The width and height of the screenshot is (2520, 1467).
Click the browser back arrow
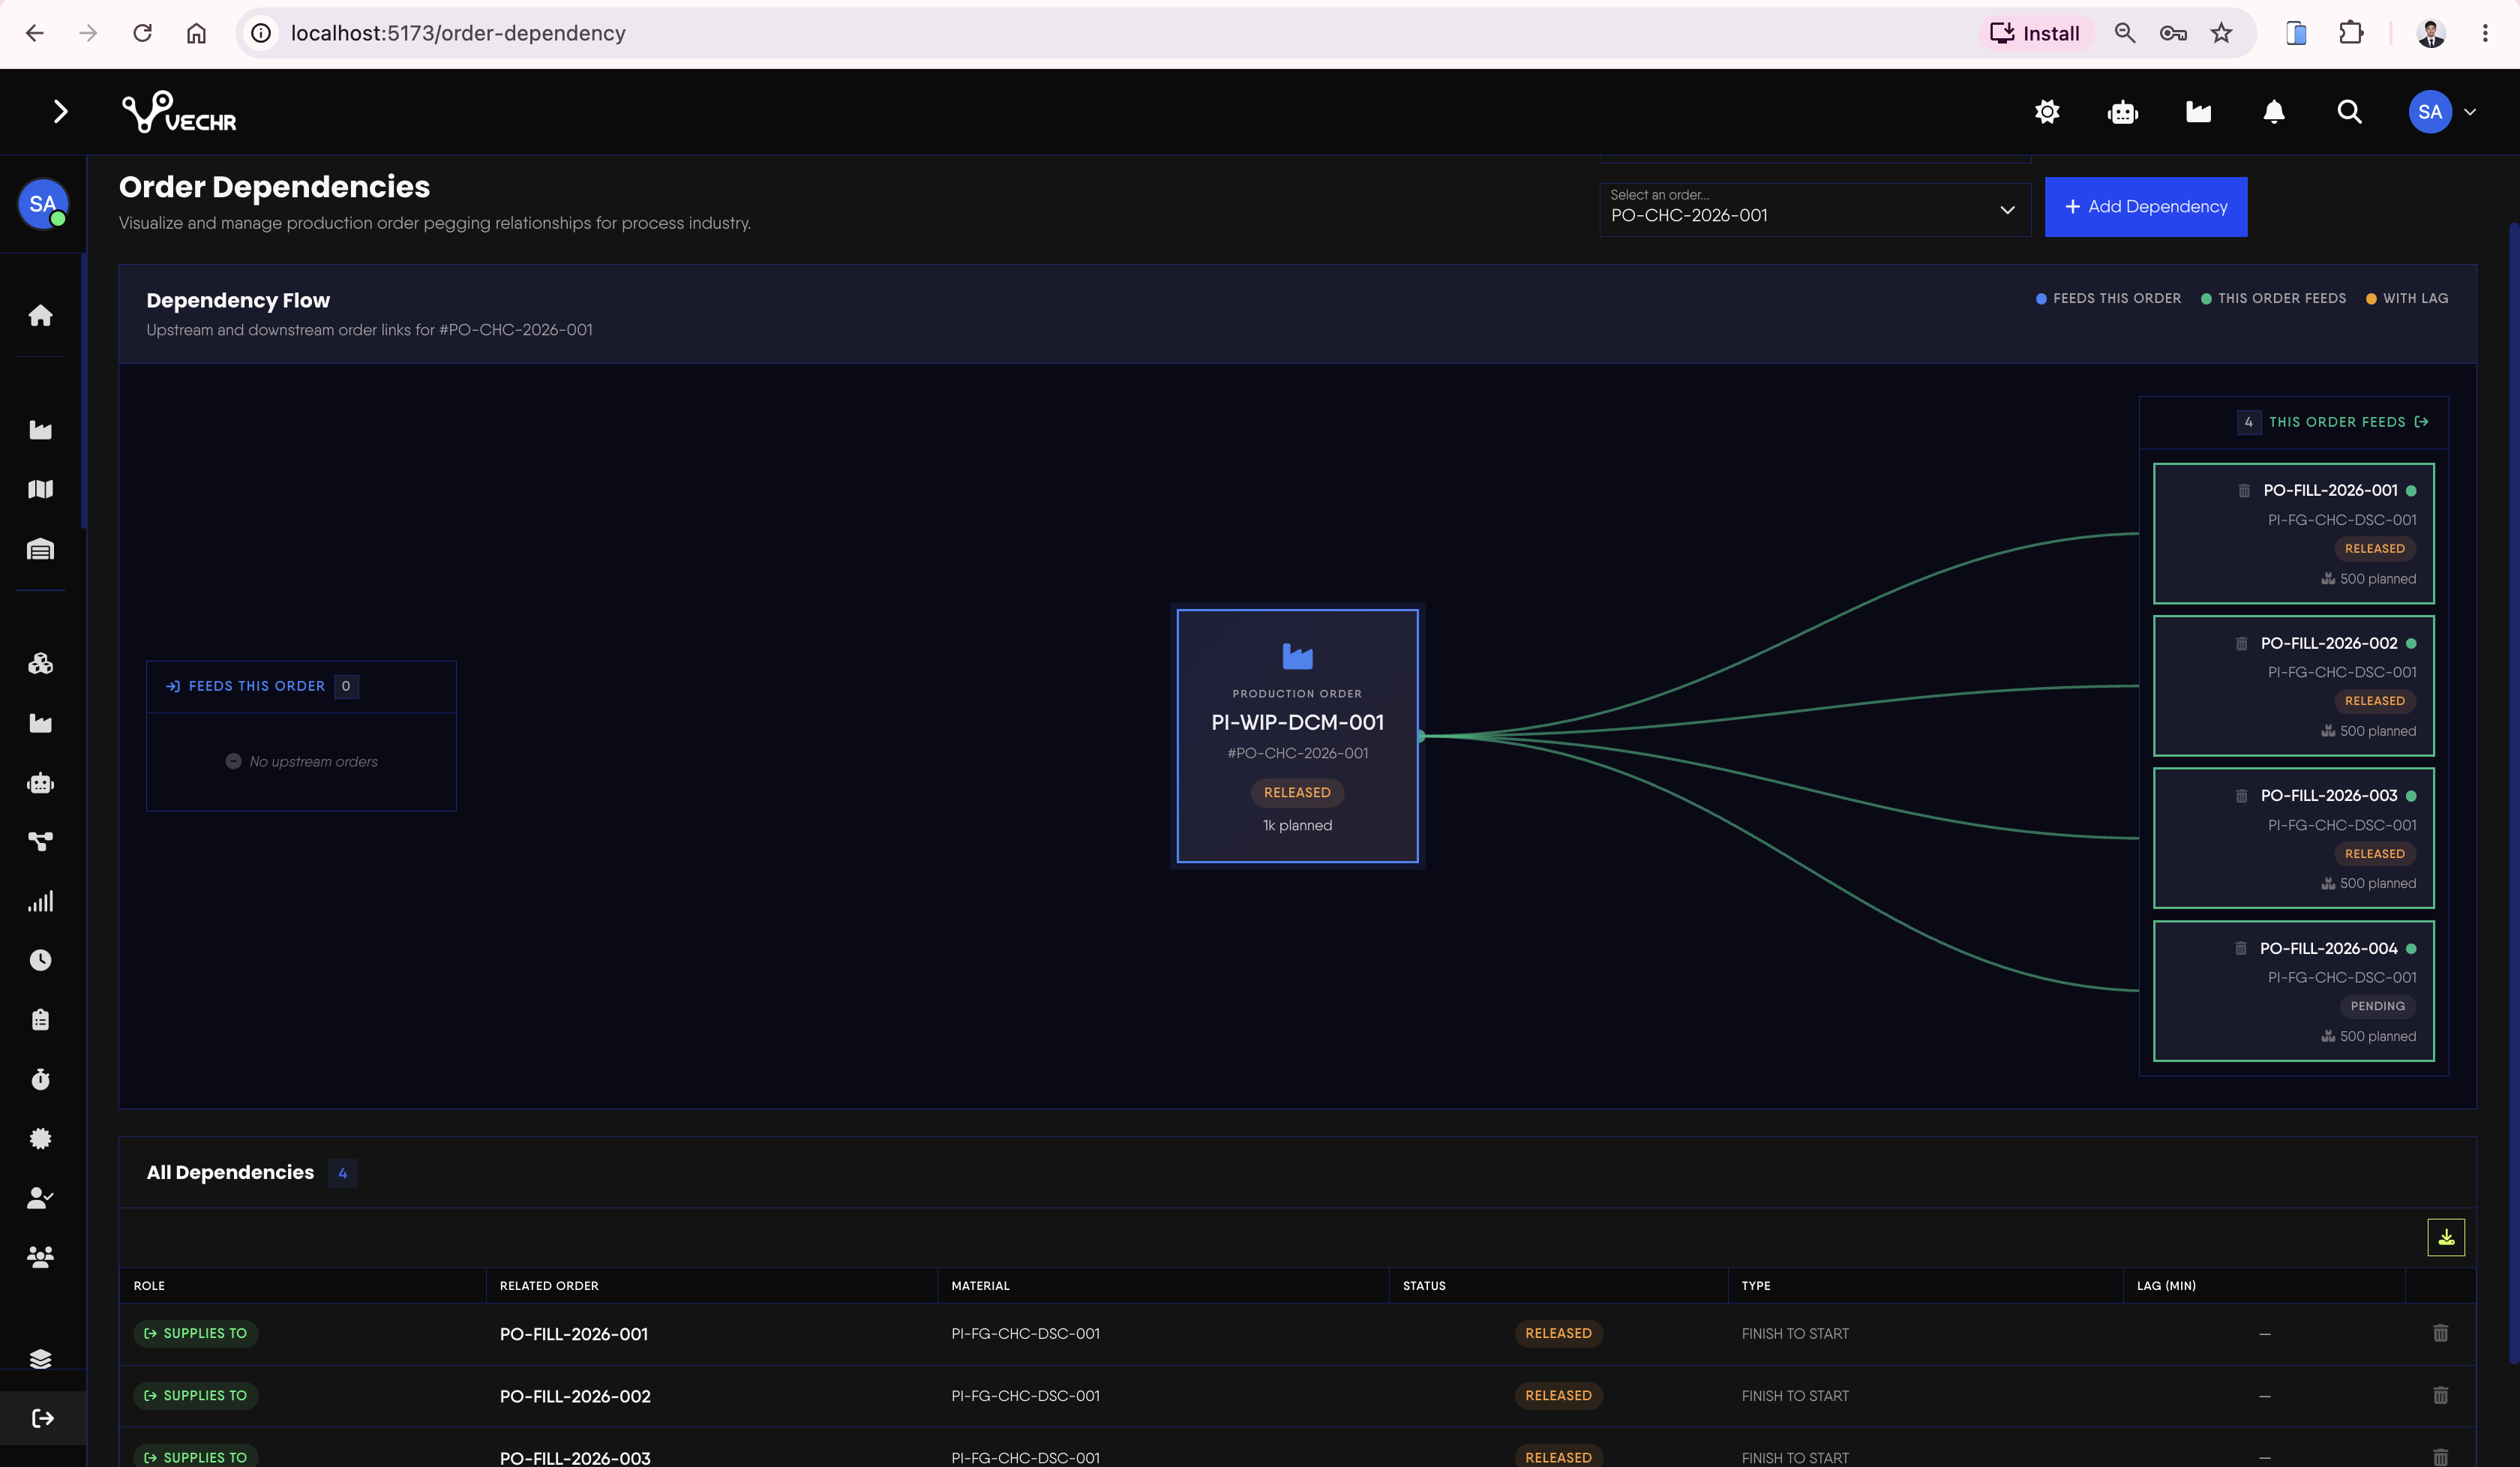click(35, 33)
